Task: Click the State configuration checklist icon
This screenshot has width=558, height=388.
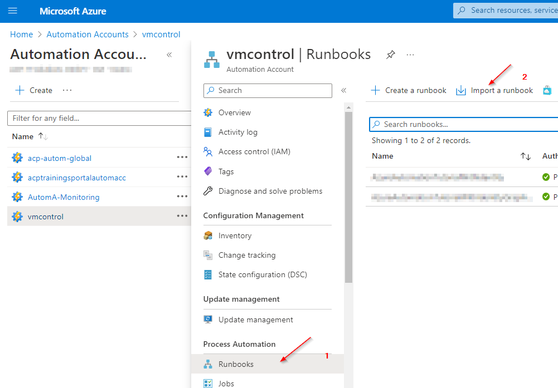Action: tap(208, 274)
